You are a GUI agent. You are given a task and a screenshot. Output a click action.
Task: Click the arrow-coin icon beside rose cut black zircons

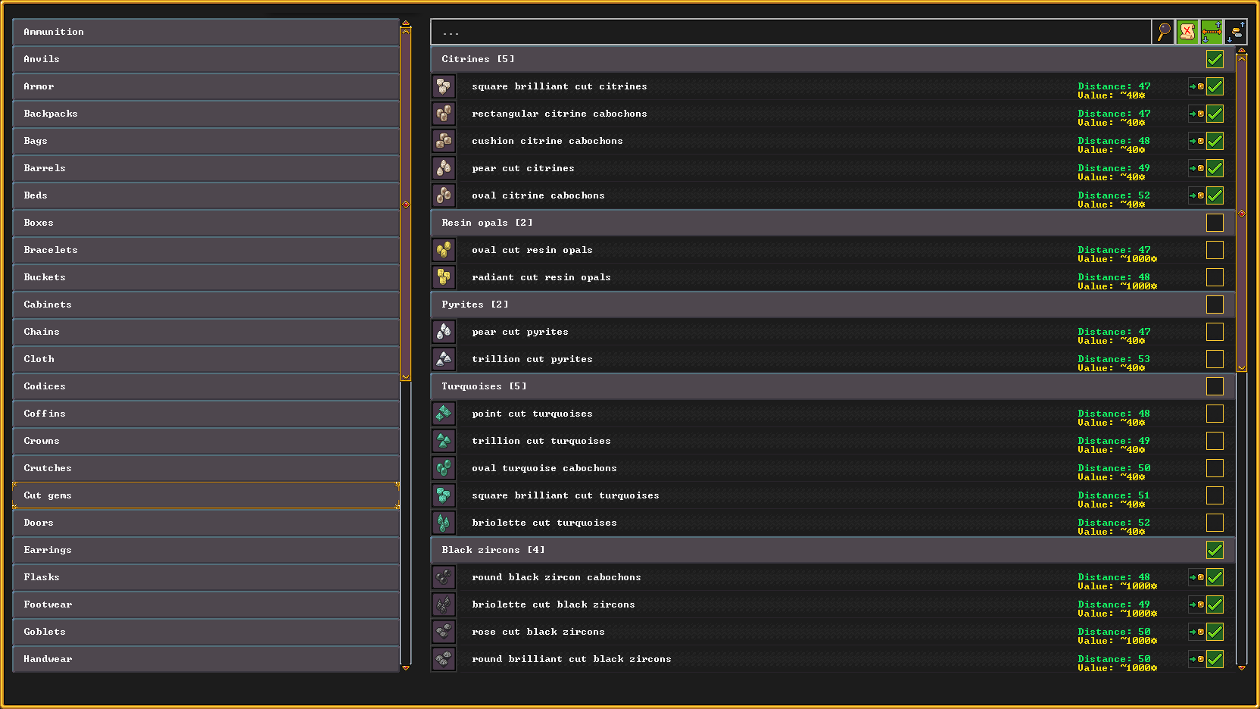tap(1196, 632)
